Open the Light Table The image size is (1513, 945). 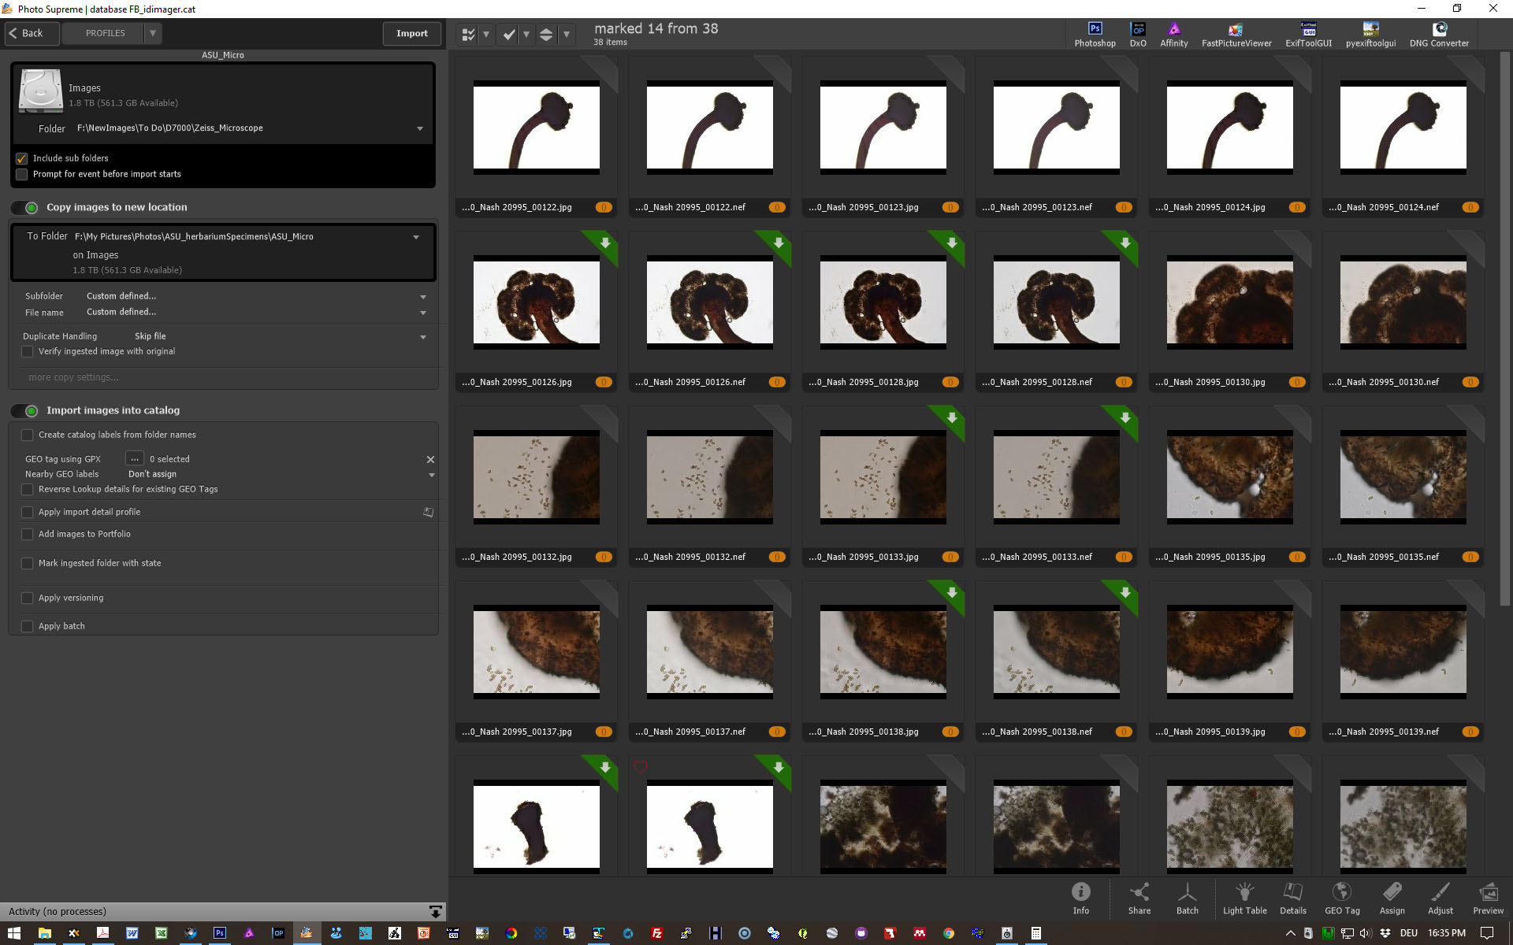pyautogui.click(x=1244, y=898)
